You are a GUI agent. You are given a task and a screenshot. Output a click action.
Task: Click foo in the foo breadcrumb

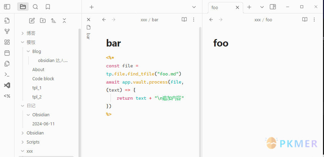(x=269, y=20)
